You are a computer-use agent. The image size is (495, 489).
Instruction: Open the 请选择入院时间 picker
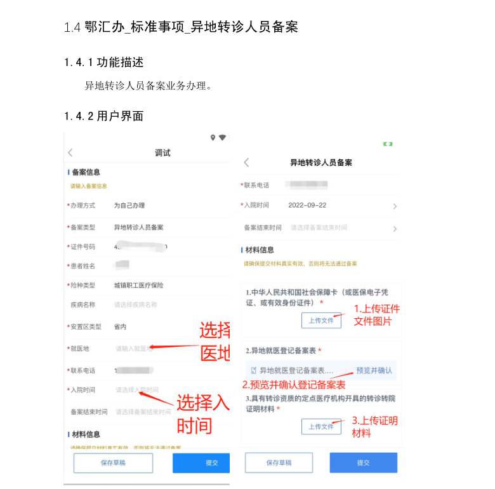(137, 390)
